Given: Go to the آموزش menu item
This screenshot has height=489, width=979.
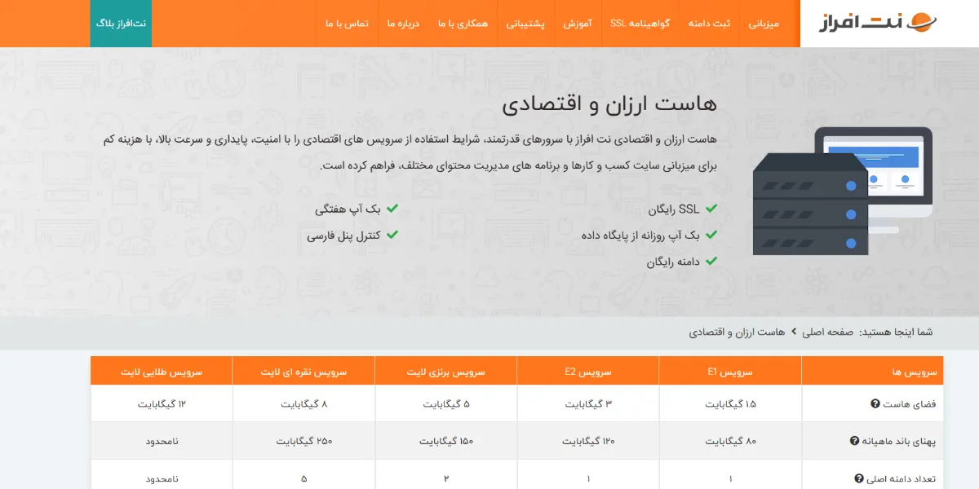Looking at the screenshot, I should pyautogui.click(x=578, y=24).
